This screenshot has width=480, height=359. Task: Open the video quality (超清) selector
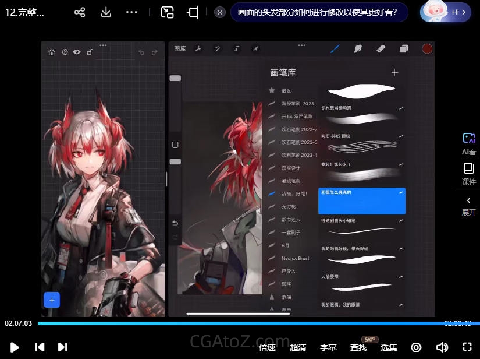pos(298,347)
